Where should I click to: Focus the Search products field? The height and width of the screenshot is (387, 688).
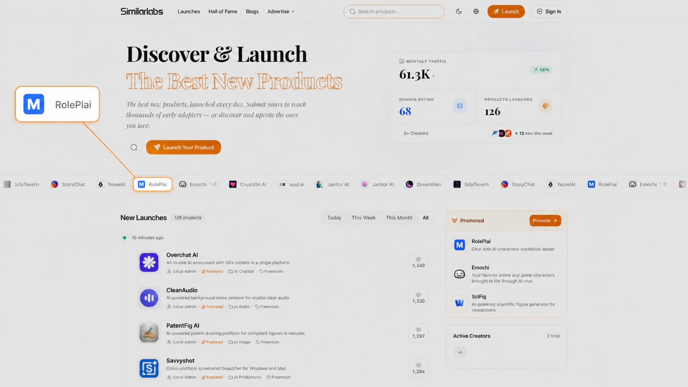coord(394,11)
